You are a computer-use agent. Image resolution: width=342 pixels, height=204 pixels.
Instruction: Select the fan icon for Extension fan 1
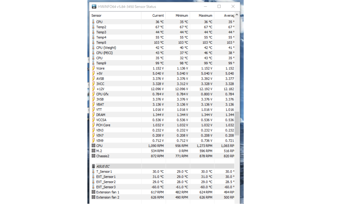tap(94, 192)
